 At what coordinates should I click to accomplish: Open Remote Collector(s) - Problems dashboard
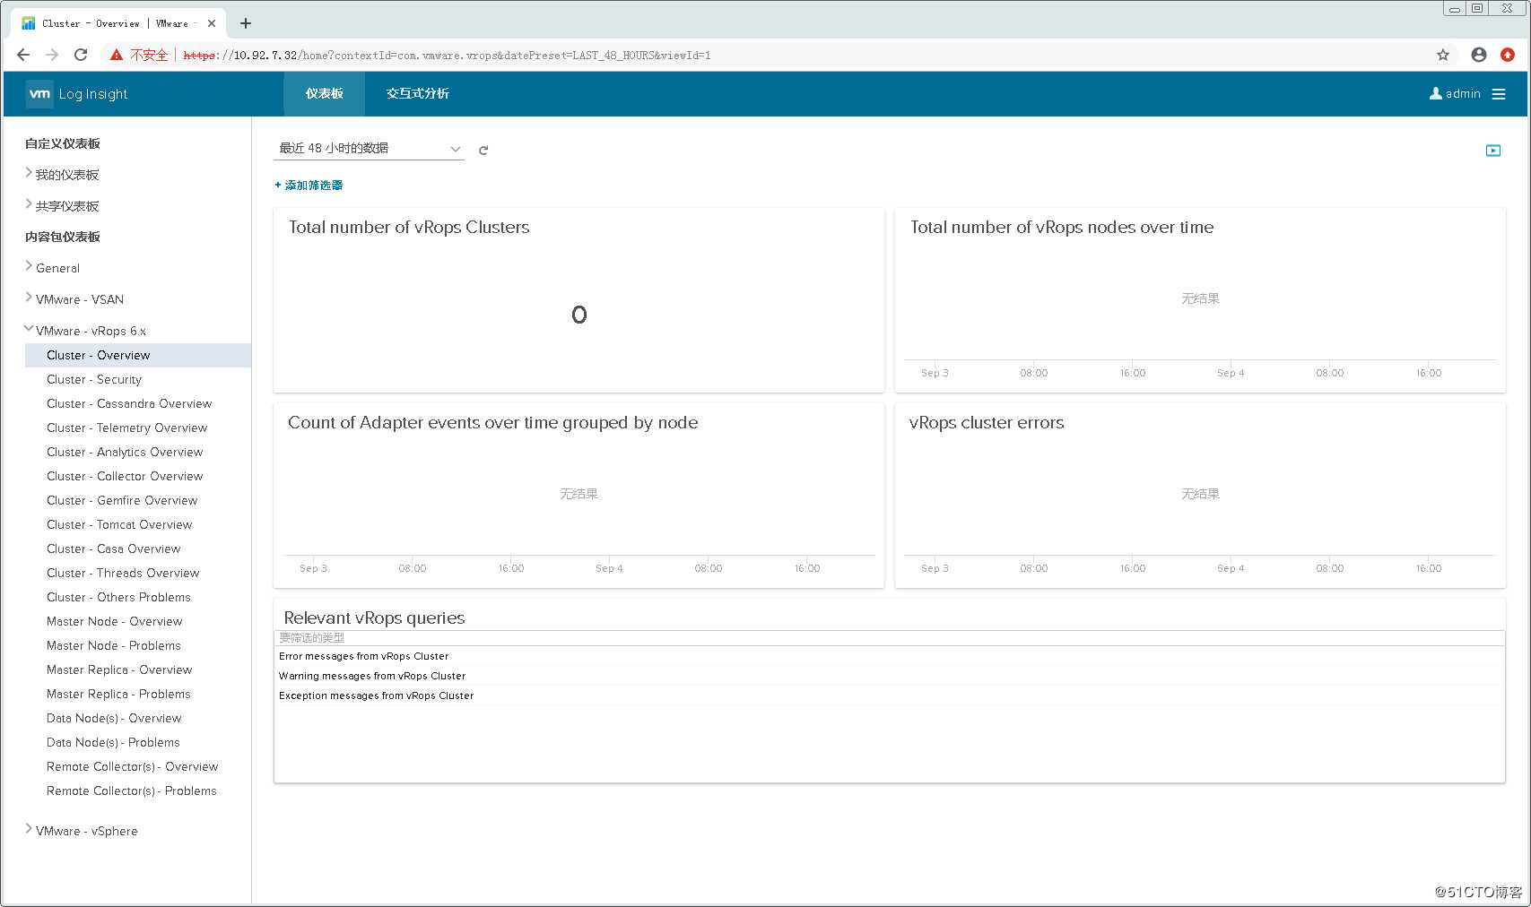coord(132,790)
